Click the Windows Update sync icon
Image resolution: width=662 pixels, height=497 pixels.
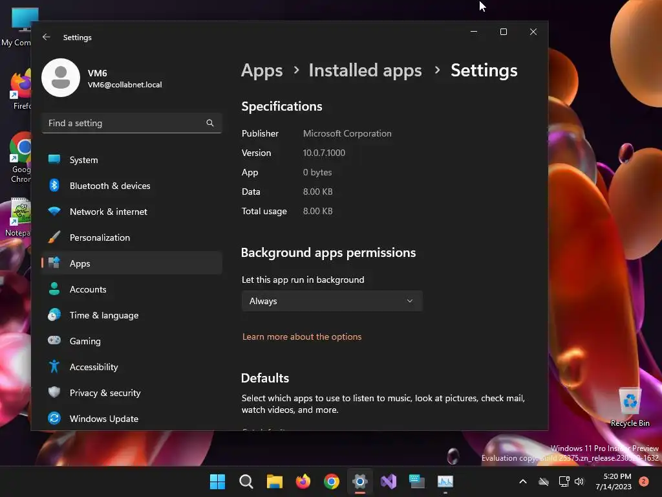(54, 418)
